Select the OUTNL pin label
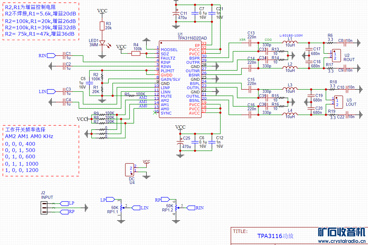The image size is (368, 245). tap(193, 96)
